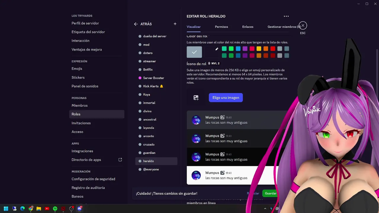Switch to the Enlaces tab
The image size is (379, 213).
[248, 27]
